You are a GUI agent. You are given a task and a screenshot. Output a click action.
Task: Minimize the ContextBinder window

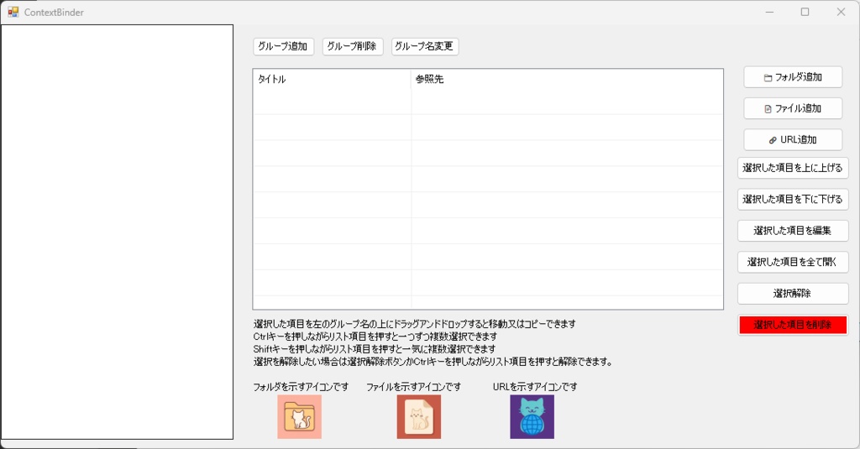click(x=769, y=12)
